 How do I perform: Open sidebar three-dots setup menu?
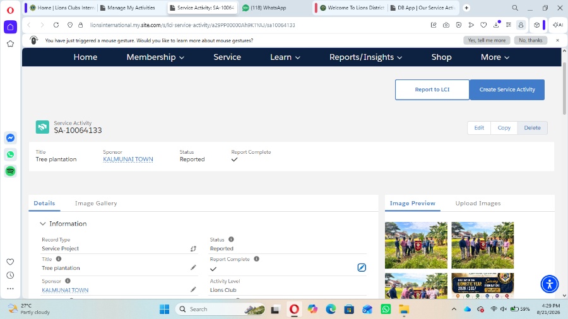pyautogui.click(x=10, y=289)
